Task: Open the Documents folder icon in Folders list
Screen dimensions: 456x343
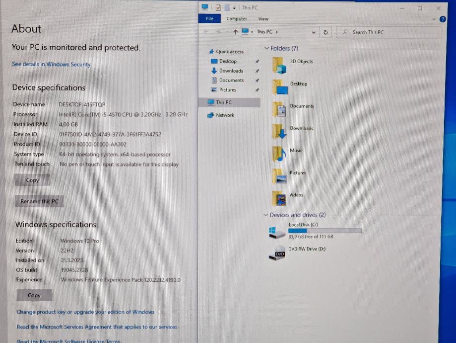Action: click(279, 109)
